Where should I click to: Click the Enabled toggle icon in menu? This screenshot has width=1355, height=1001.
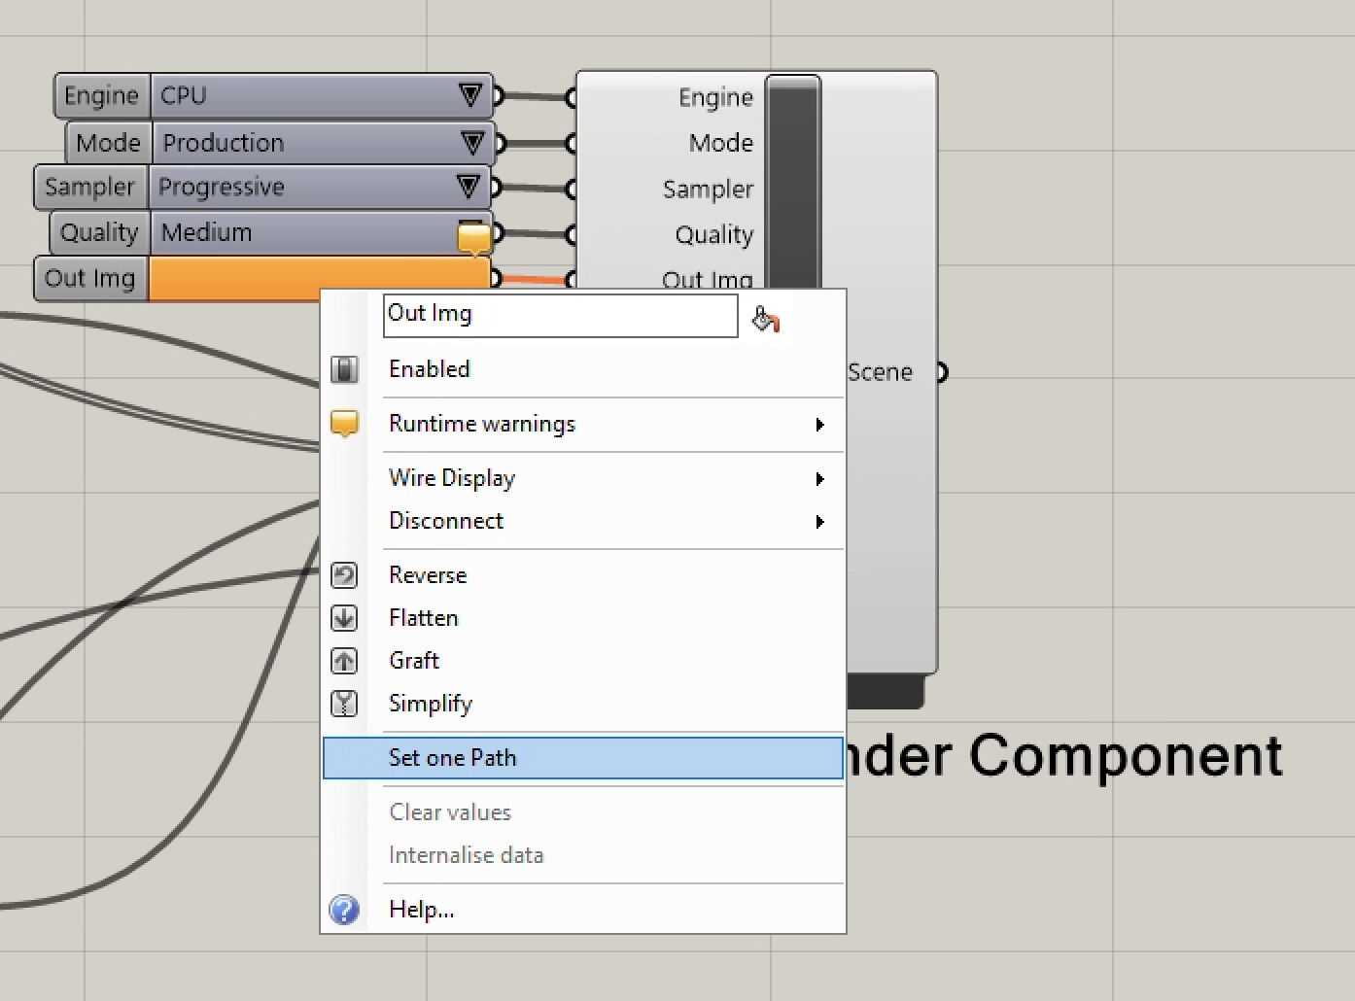[x=344, y=369]
